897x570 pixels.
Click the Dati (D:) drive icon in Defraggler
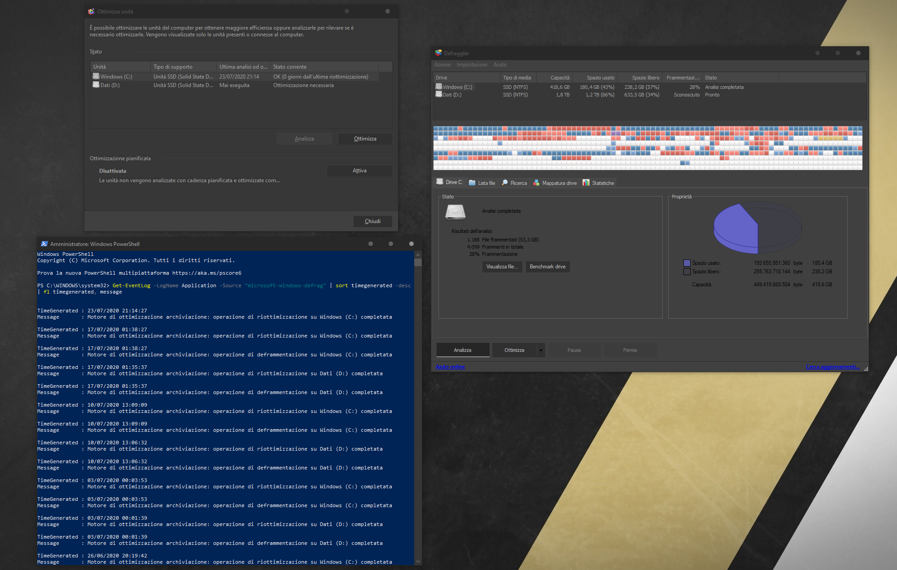coord(439,94)
